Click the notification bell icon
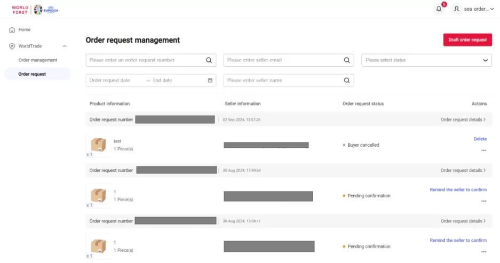Viewport: 500px width, 263px height. 439,9
